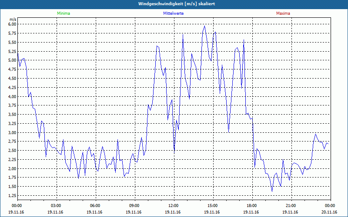The image size is (348, 217).
Task: Click the 20.11.16 date label
Action: [330, 212]
